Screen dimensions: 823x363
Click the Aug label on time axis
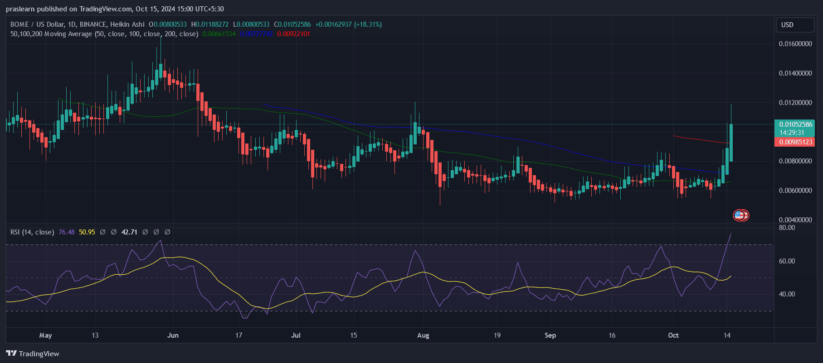[x=423, y=335]
